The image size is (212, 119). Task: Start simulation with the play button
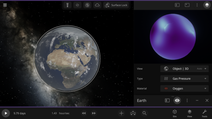click(x=6, y=113)
